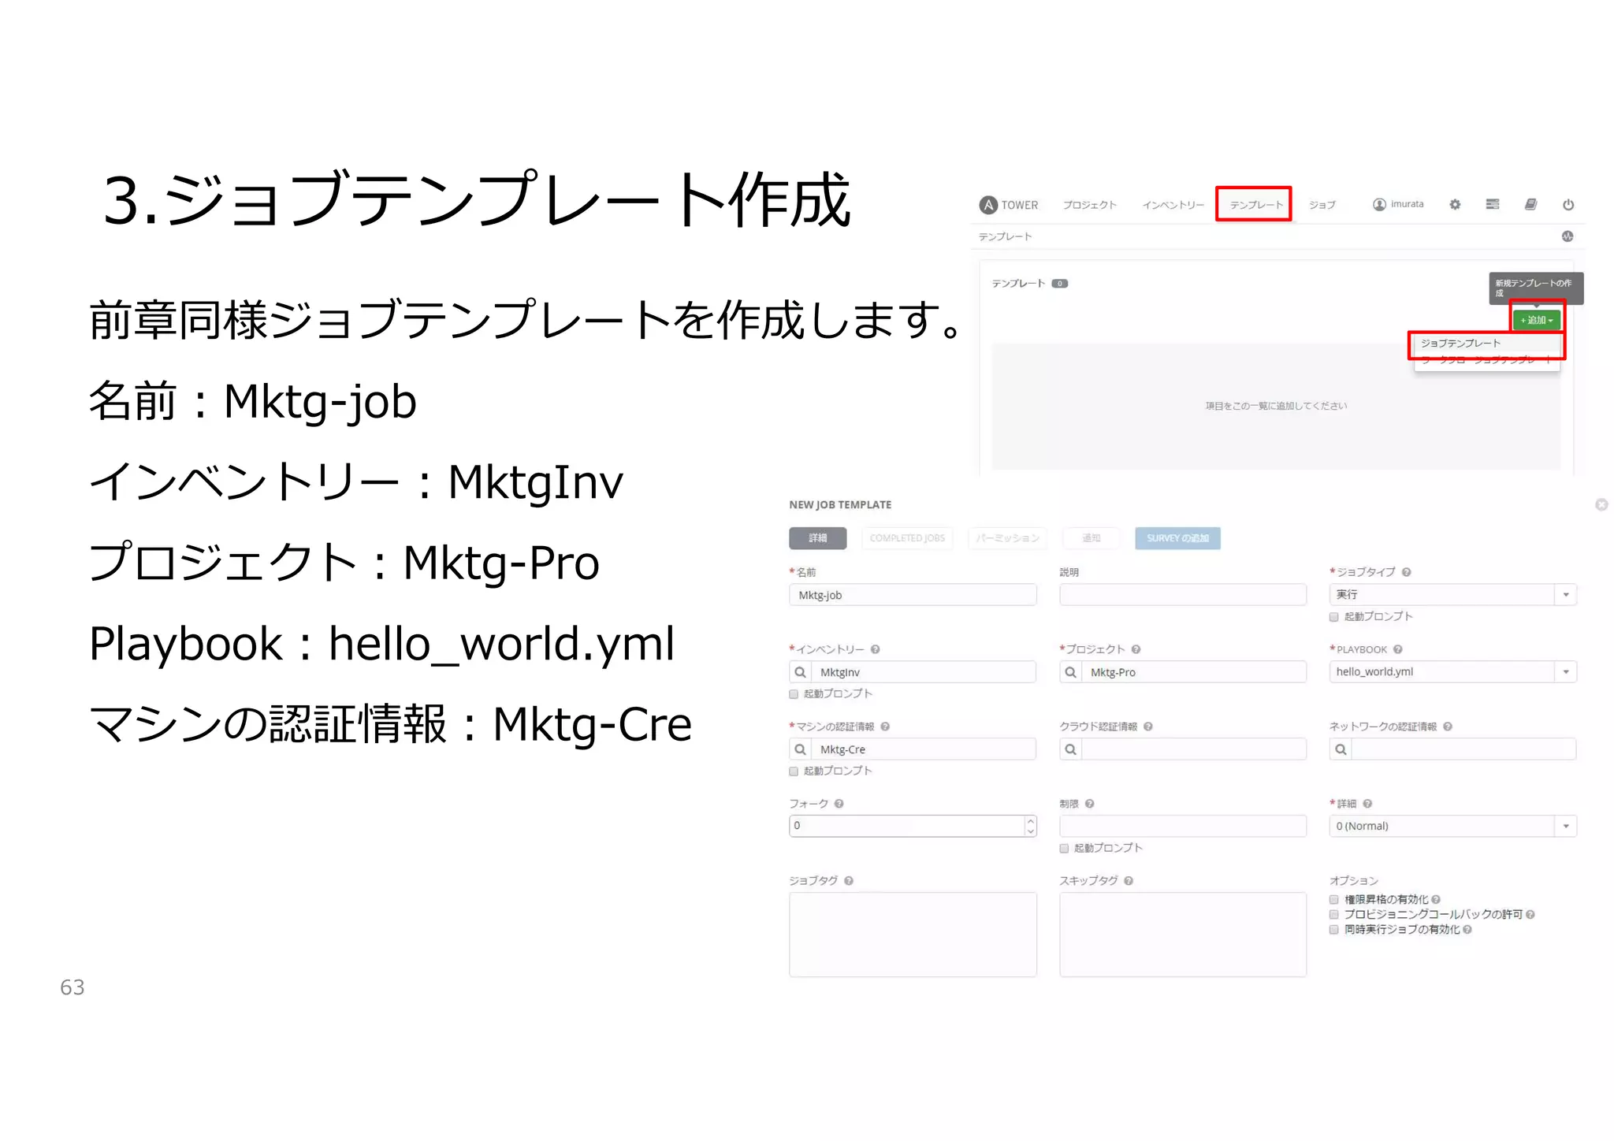Open the PLAYBOOK dropdown hello_world.yml
This screenshot has height=1141, width=1614.
click(1452, 671)
